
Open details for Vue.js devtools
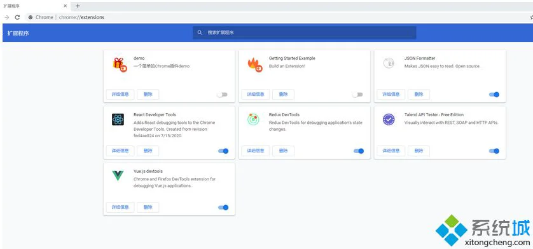120,207
